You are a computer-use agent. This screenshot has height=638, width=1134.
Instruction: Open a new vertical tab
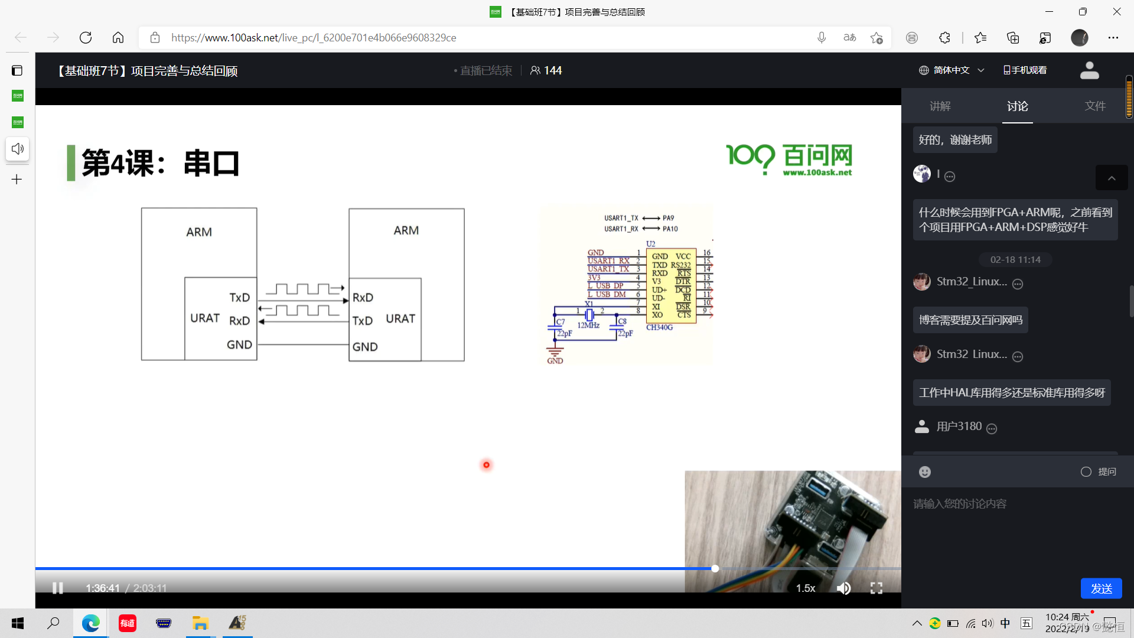[17, 180]
